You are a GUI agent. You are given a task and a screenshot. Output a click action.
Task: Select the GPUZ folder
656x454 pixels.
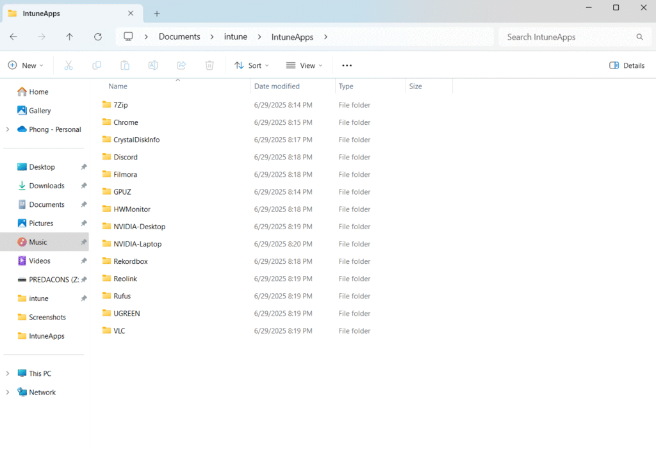(117, 192)
